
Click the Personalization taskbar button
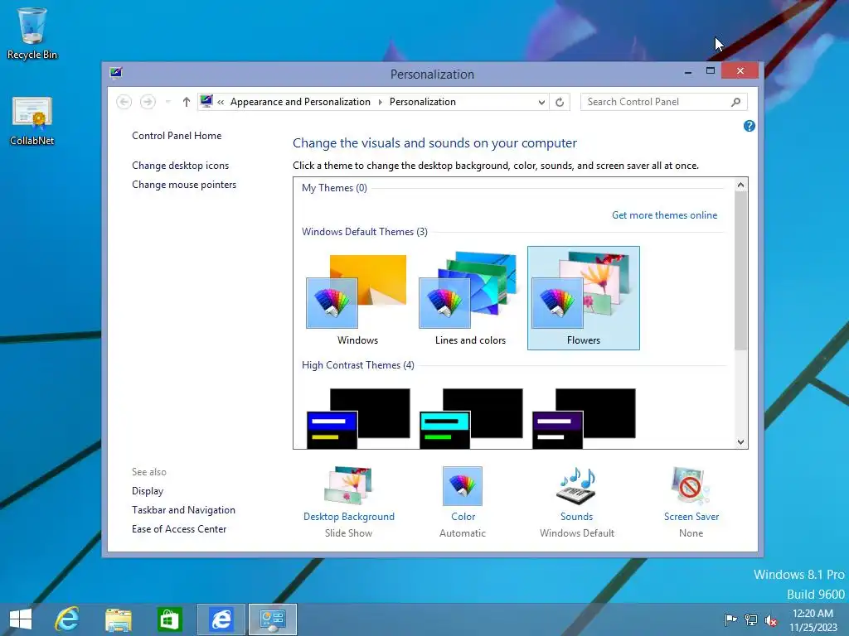pyautogui.click(x=272, y=619)
